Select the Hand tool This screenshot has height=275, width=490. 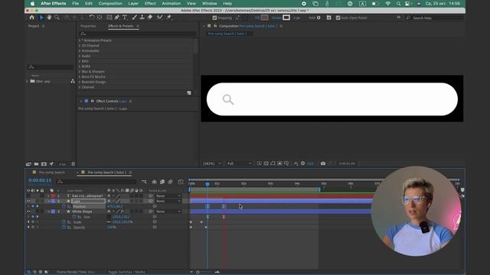(x=49, y=18)
